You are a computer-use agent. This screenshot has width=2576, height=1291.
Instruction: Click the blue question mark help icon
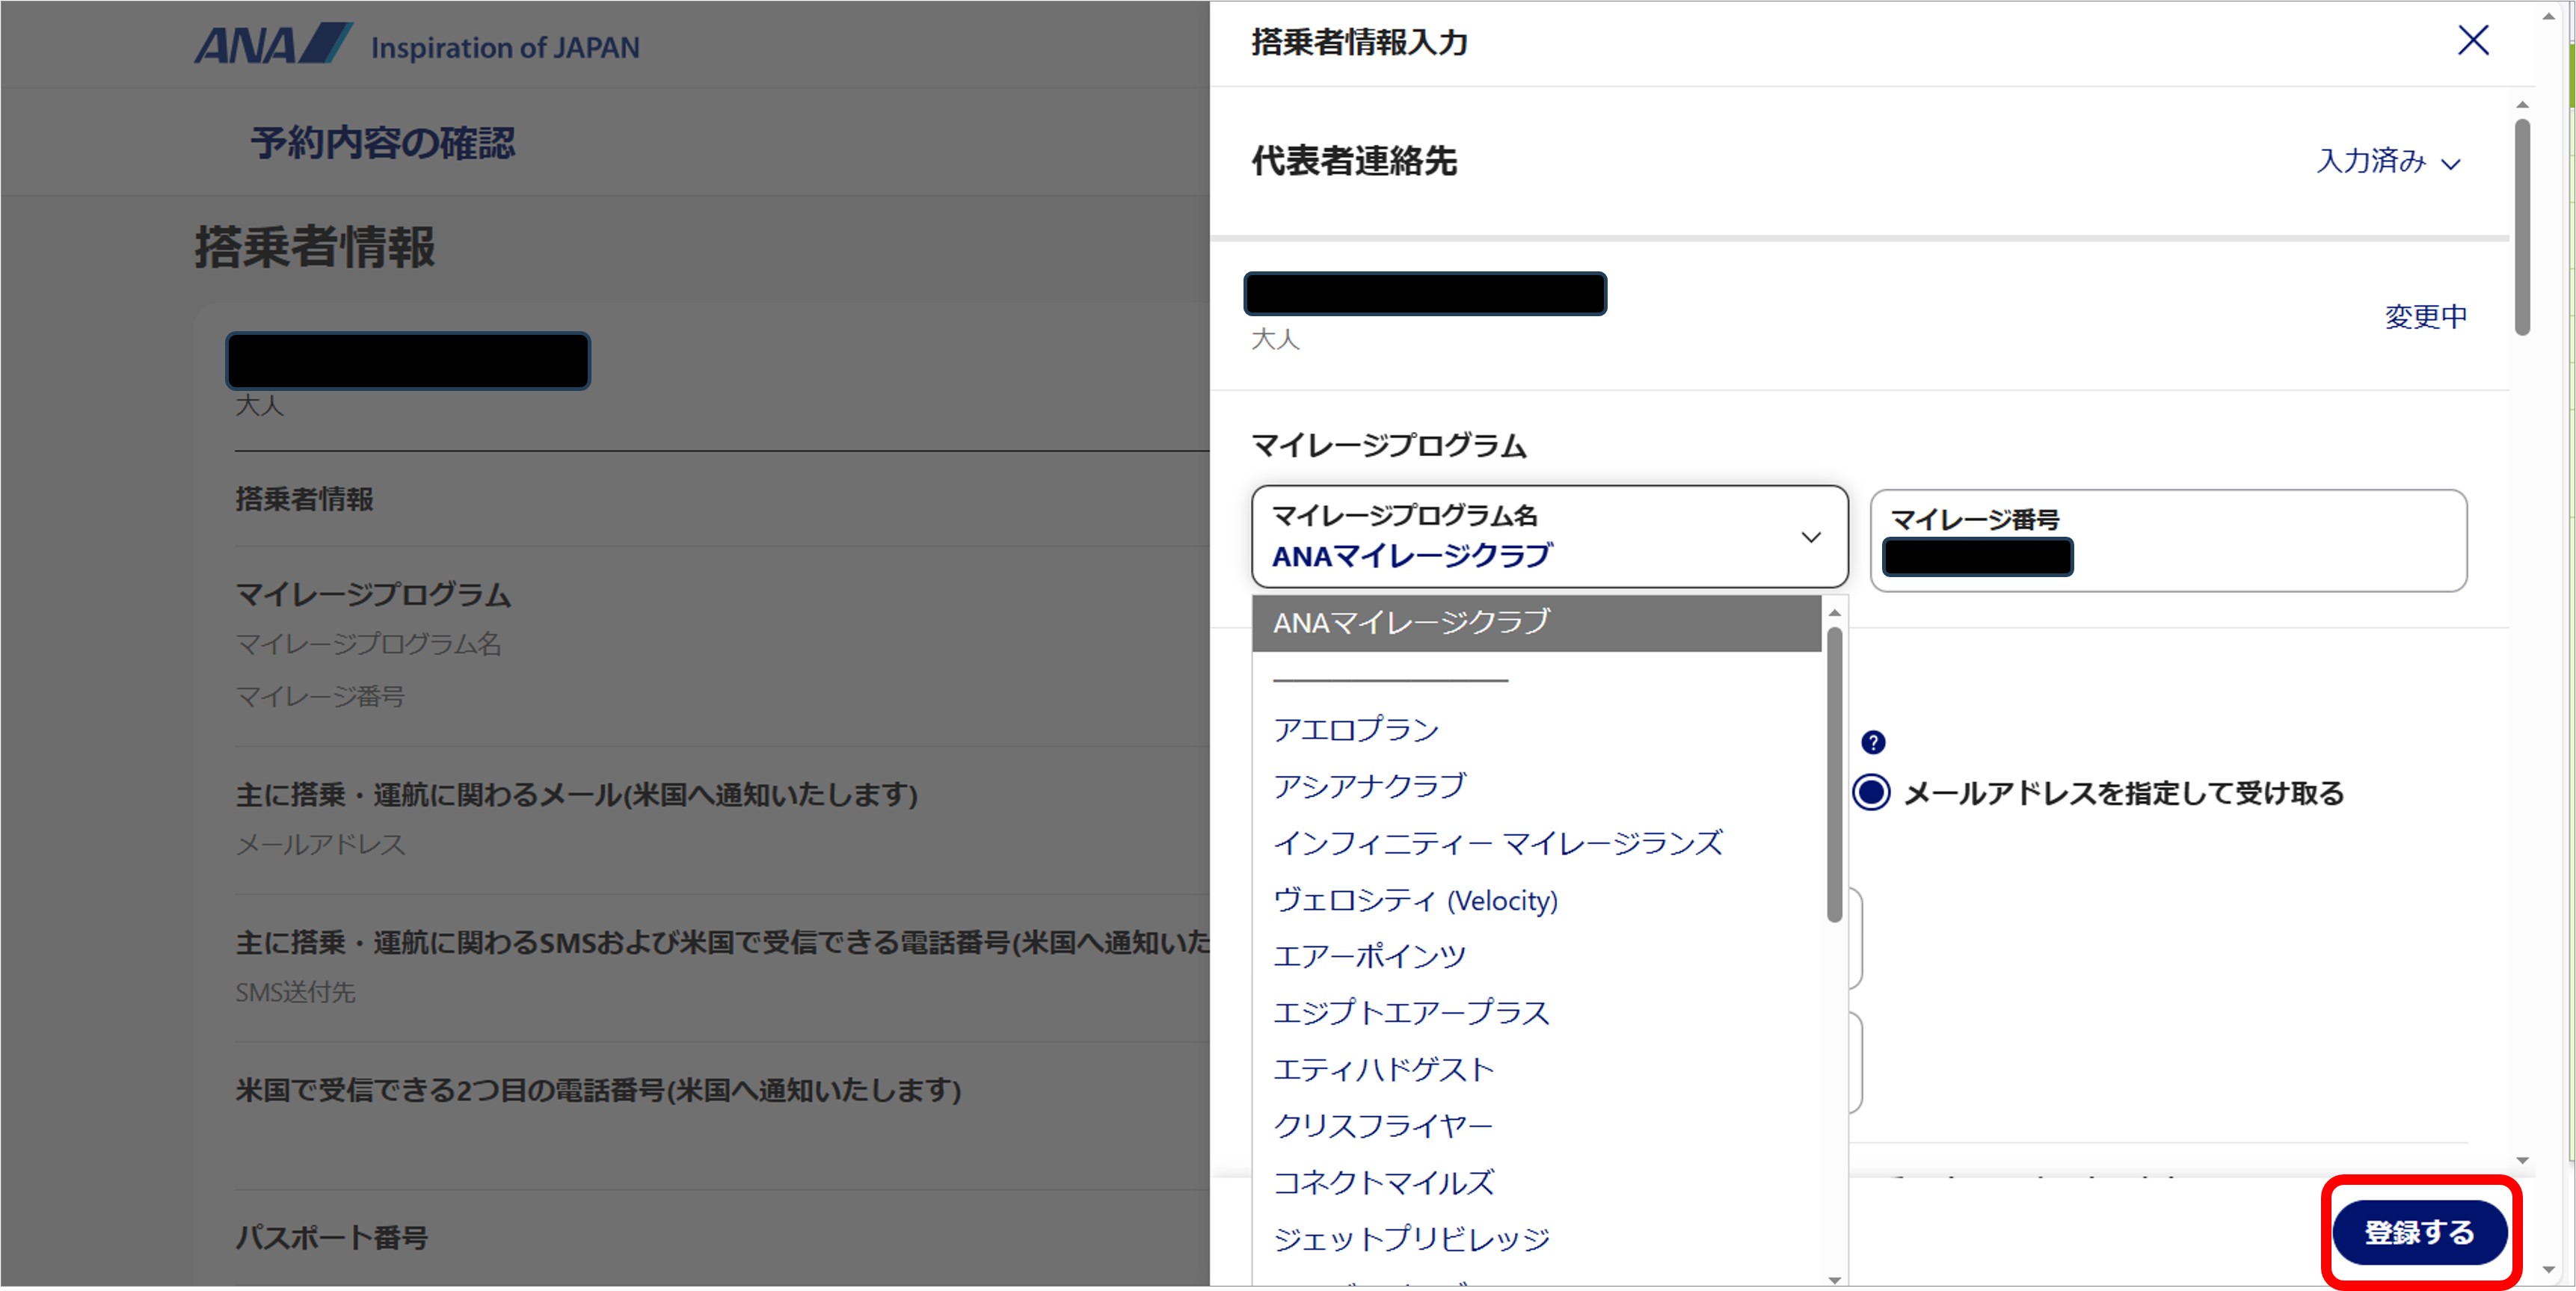coord(1872,742)
